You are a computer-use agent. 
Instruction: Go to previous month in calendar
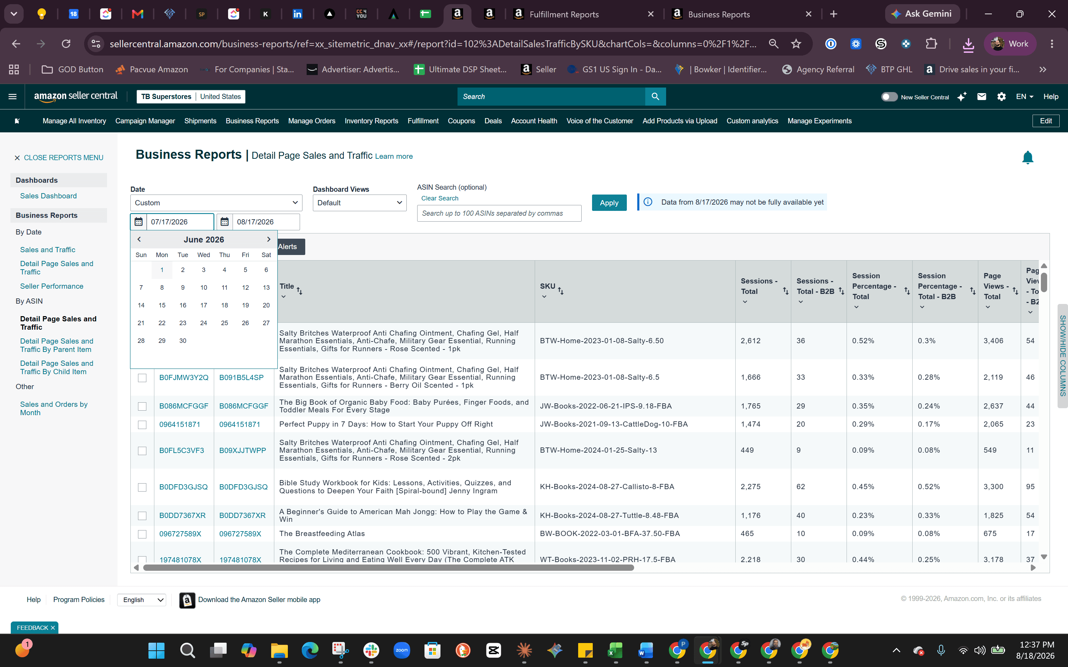coord(139,240)
